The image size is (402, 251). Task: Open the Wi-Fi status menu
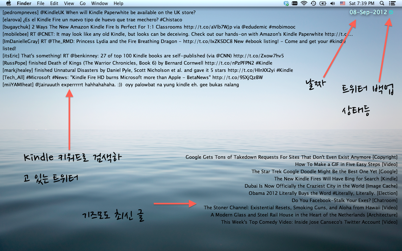click(304, 3)
